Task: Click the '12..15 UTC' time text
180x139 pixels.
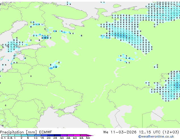Action: pos(149,132)
